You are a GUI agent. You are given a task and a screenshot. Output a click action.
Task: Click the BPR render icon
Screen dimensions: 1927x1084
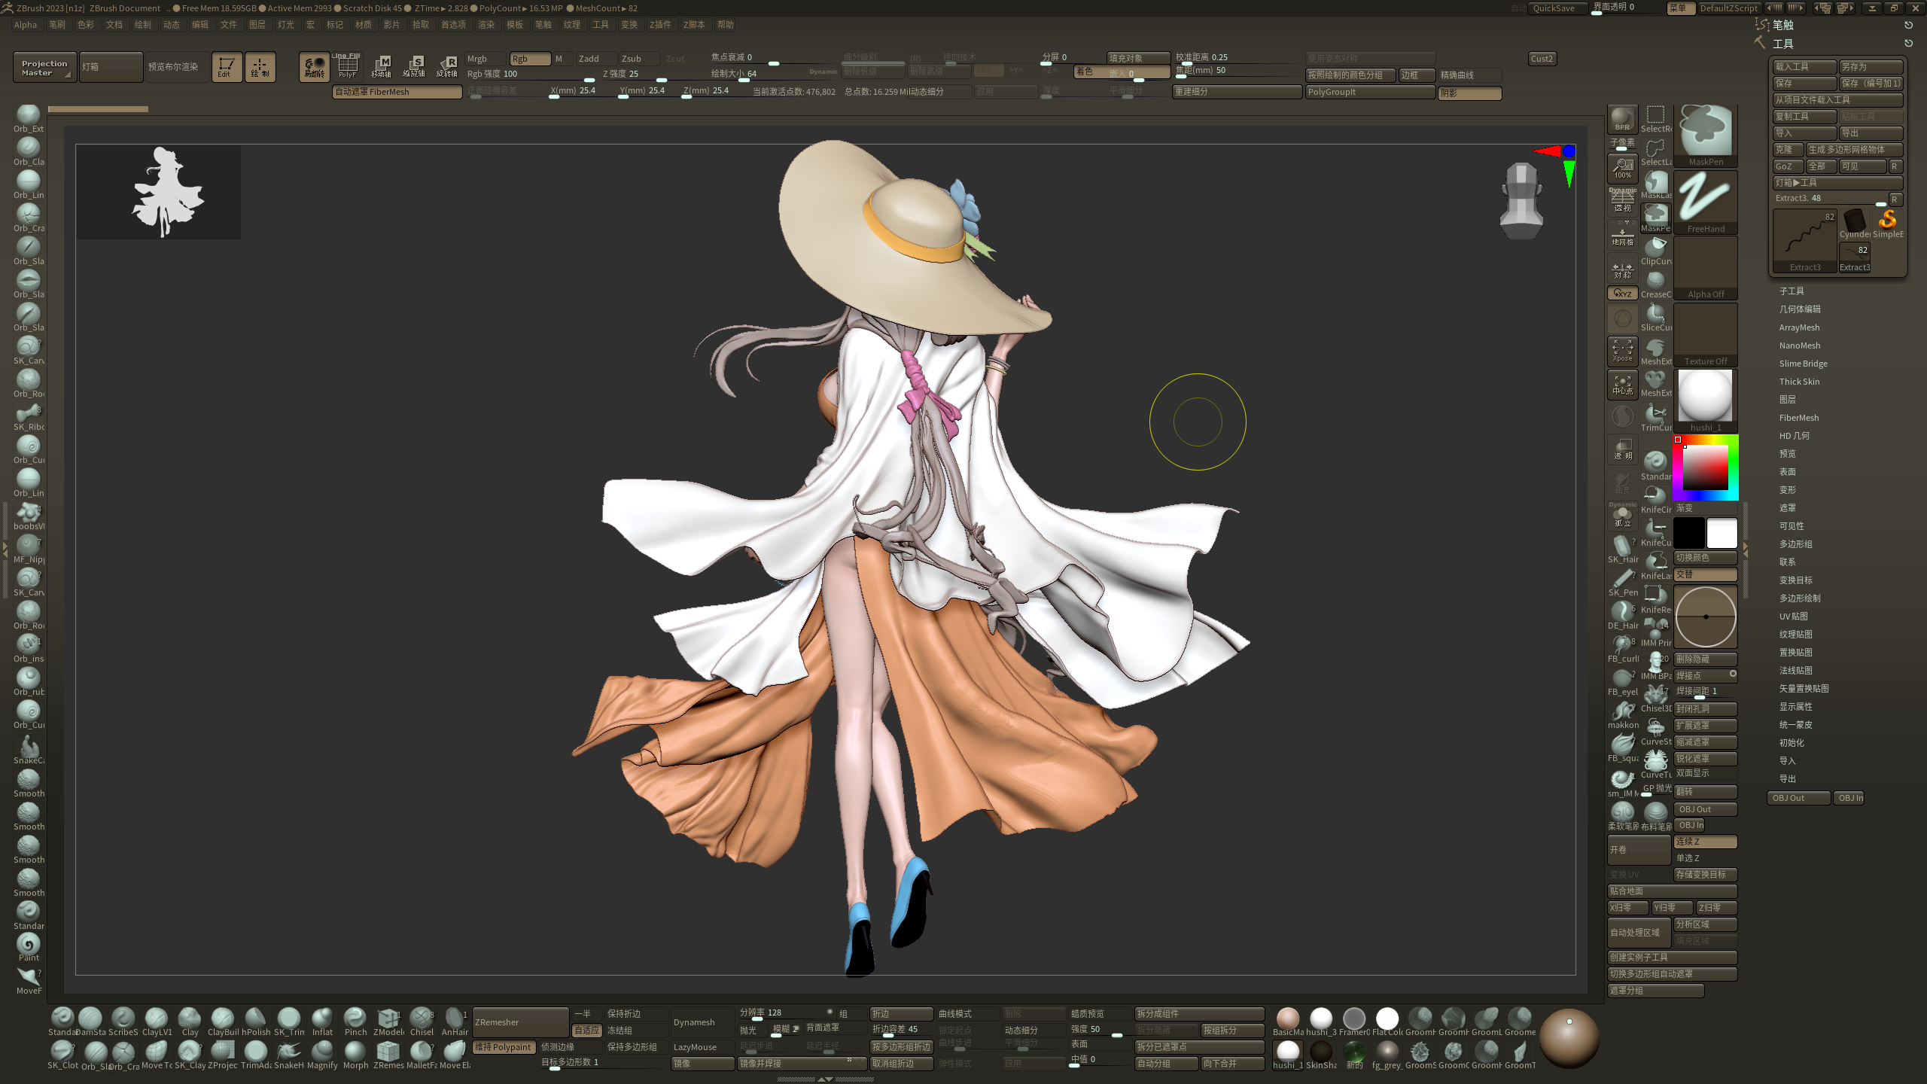1622,118
